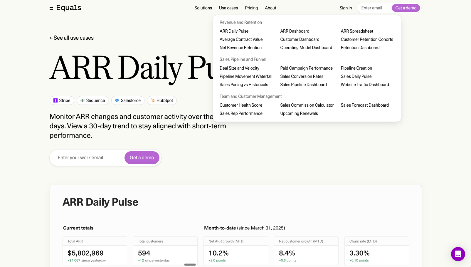The width and height of the screenshot is (471, 267).
Task: Collapse the Use cases dropdown menu
Action: click(x=228, y=8)
